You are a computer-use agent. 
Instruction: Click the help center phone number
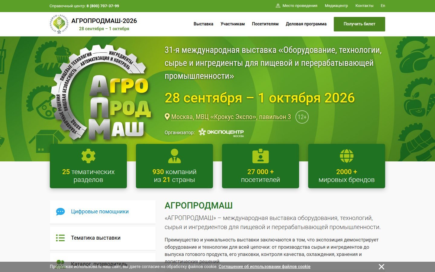pyautogui.click(x=103, y=6)
